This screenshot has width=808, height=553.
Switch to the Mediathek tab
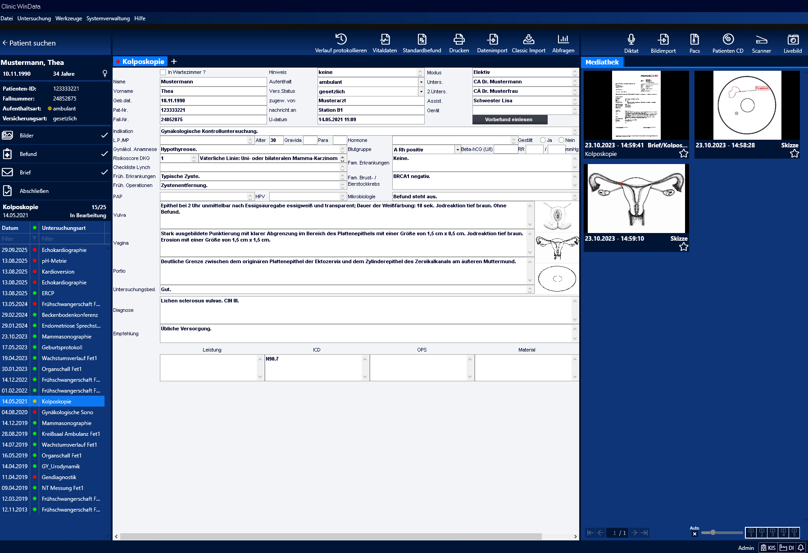[602, 62]
